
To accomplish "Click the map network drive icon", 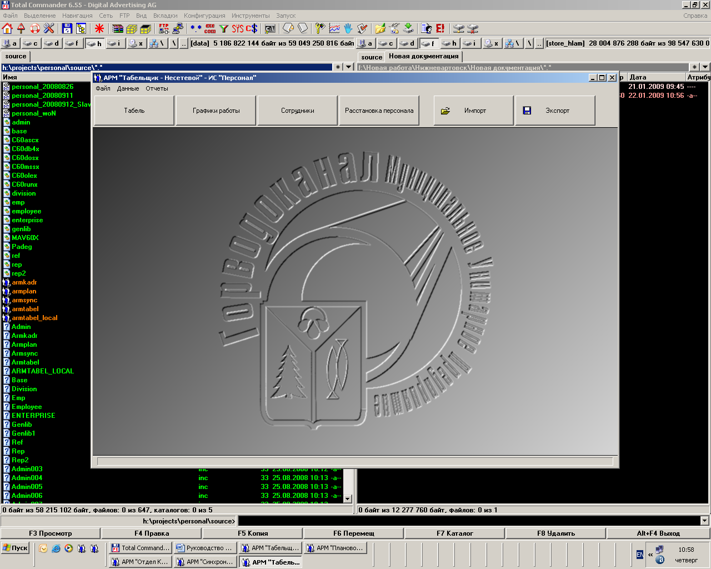I will [x=459, y=28].
